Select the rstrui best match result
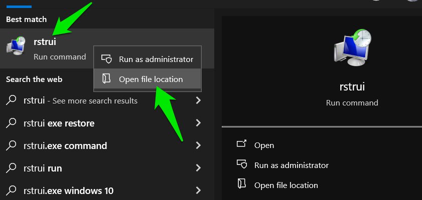Viewport: 422px width, 200px height. [107, 48]
